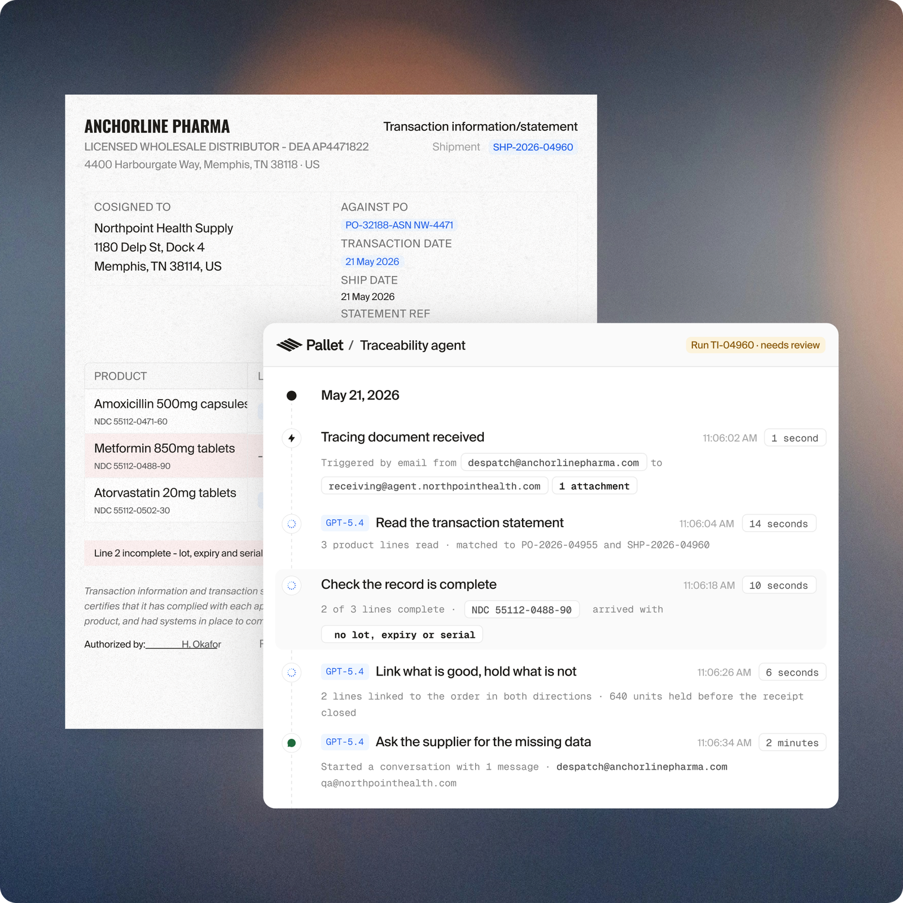Image resolution: width=903 pixels, height=903 pixels.
Task: Click the 11:06:18 AM timestamp
Action: pos(709,585)
